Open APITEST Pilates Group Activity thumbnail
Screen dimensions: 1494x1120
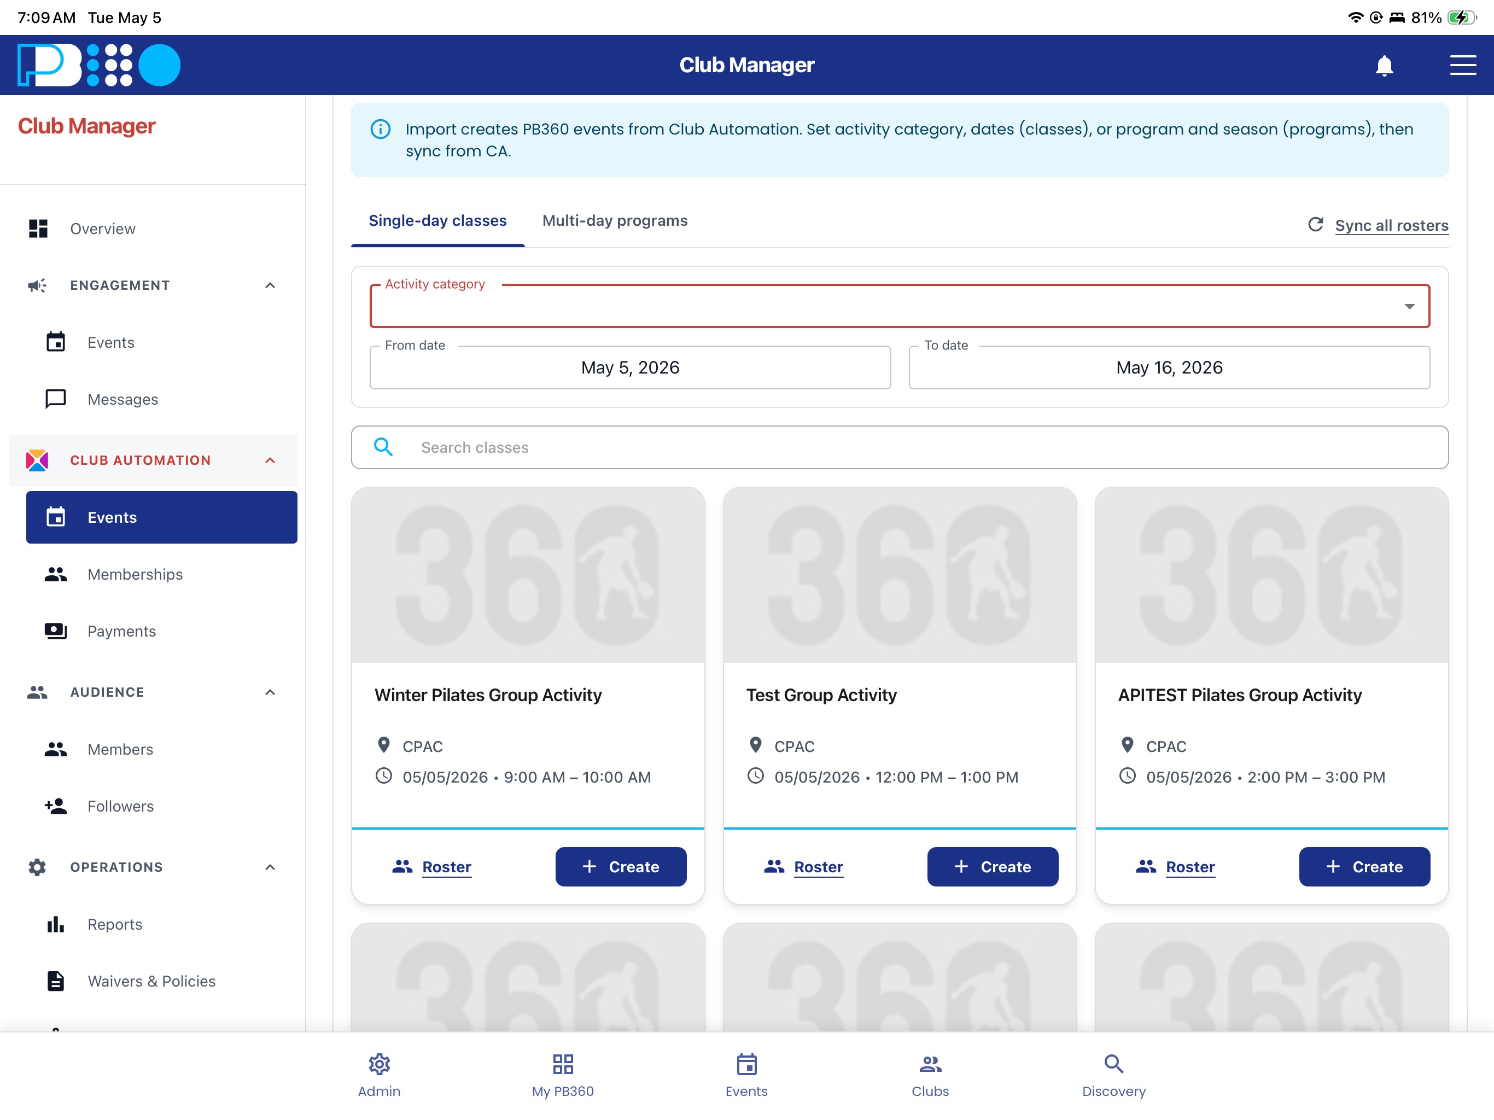click(1272, 575)
